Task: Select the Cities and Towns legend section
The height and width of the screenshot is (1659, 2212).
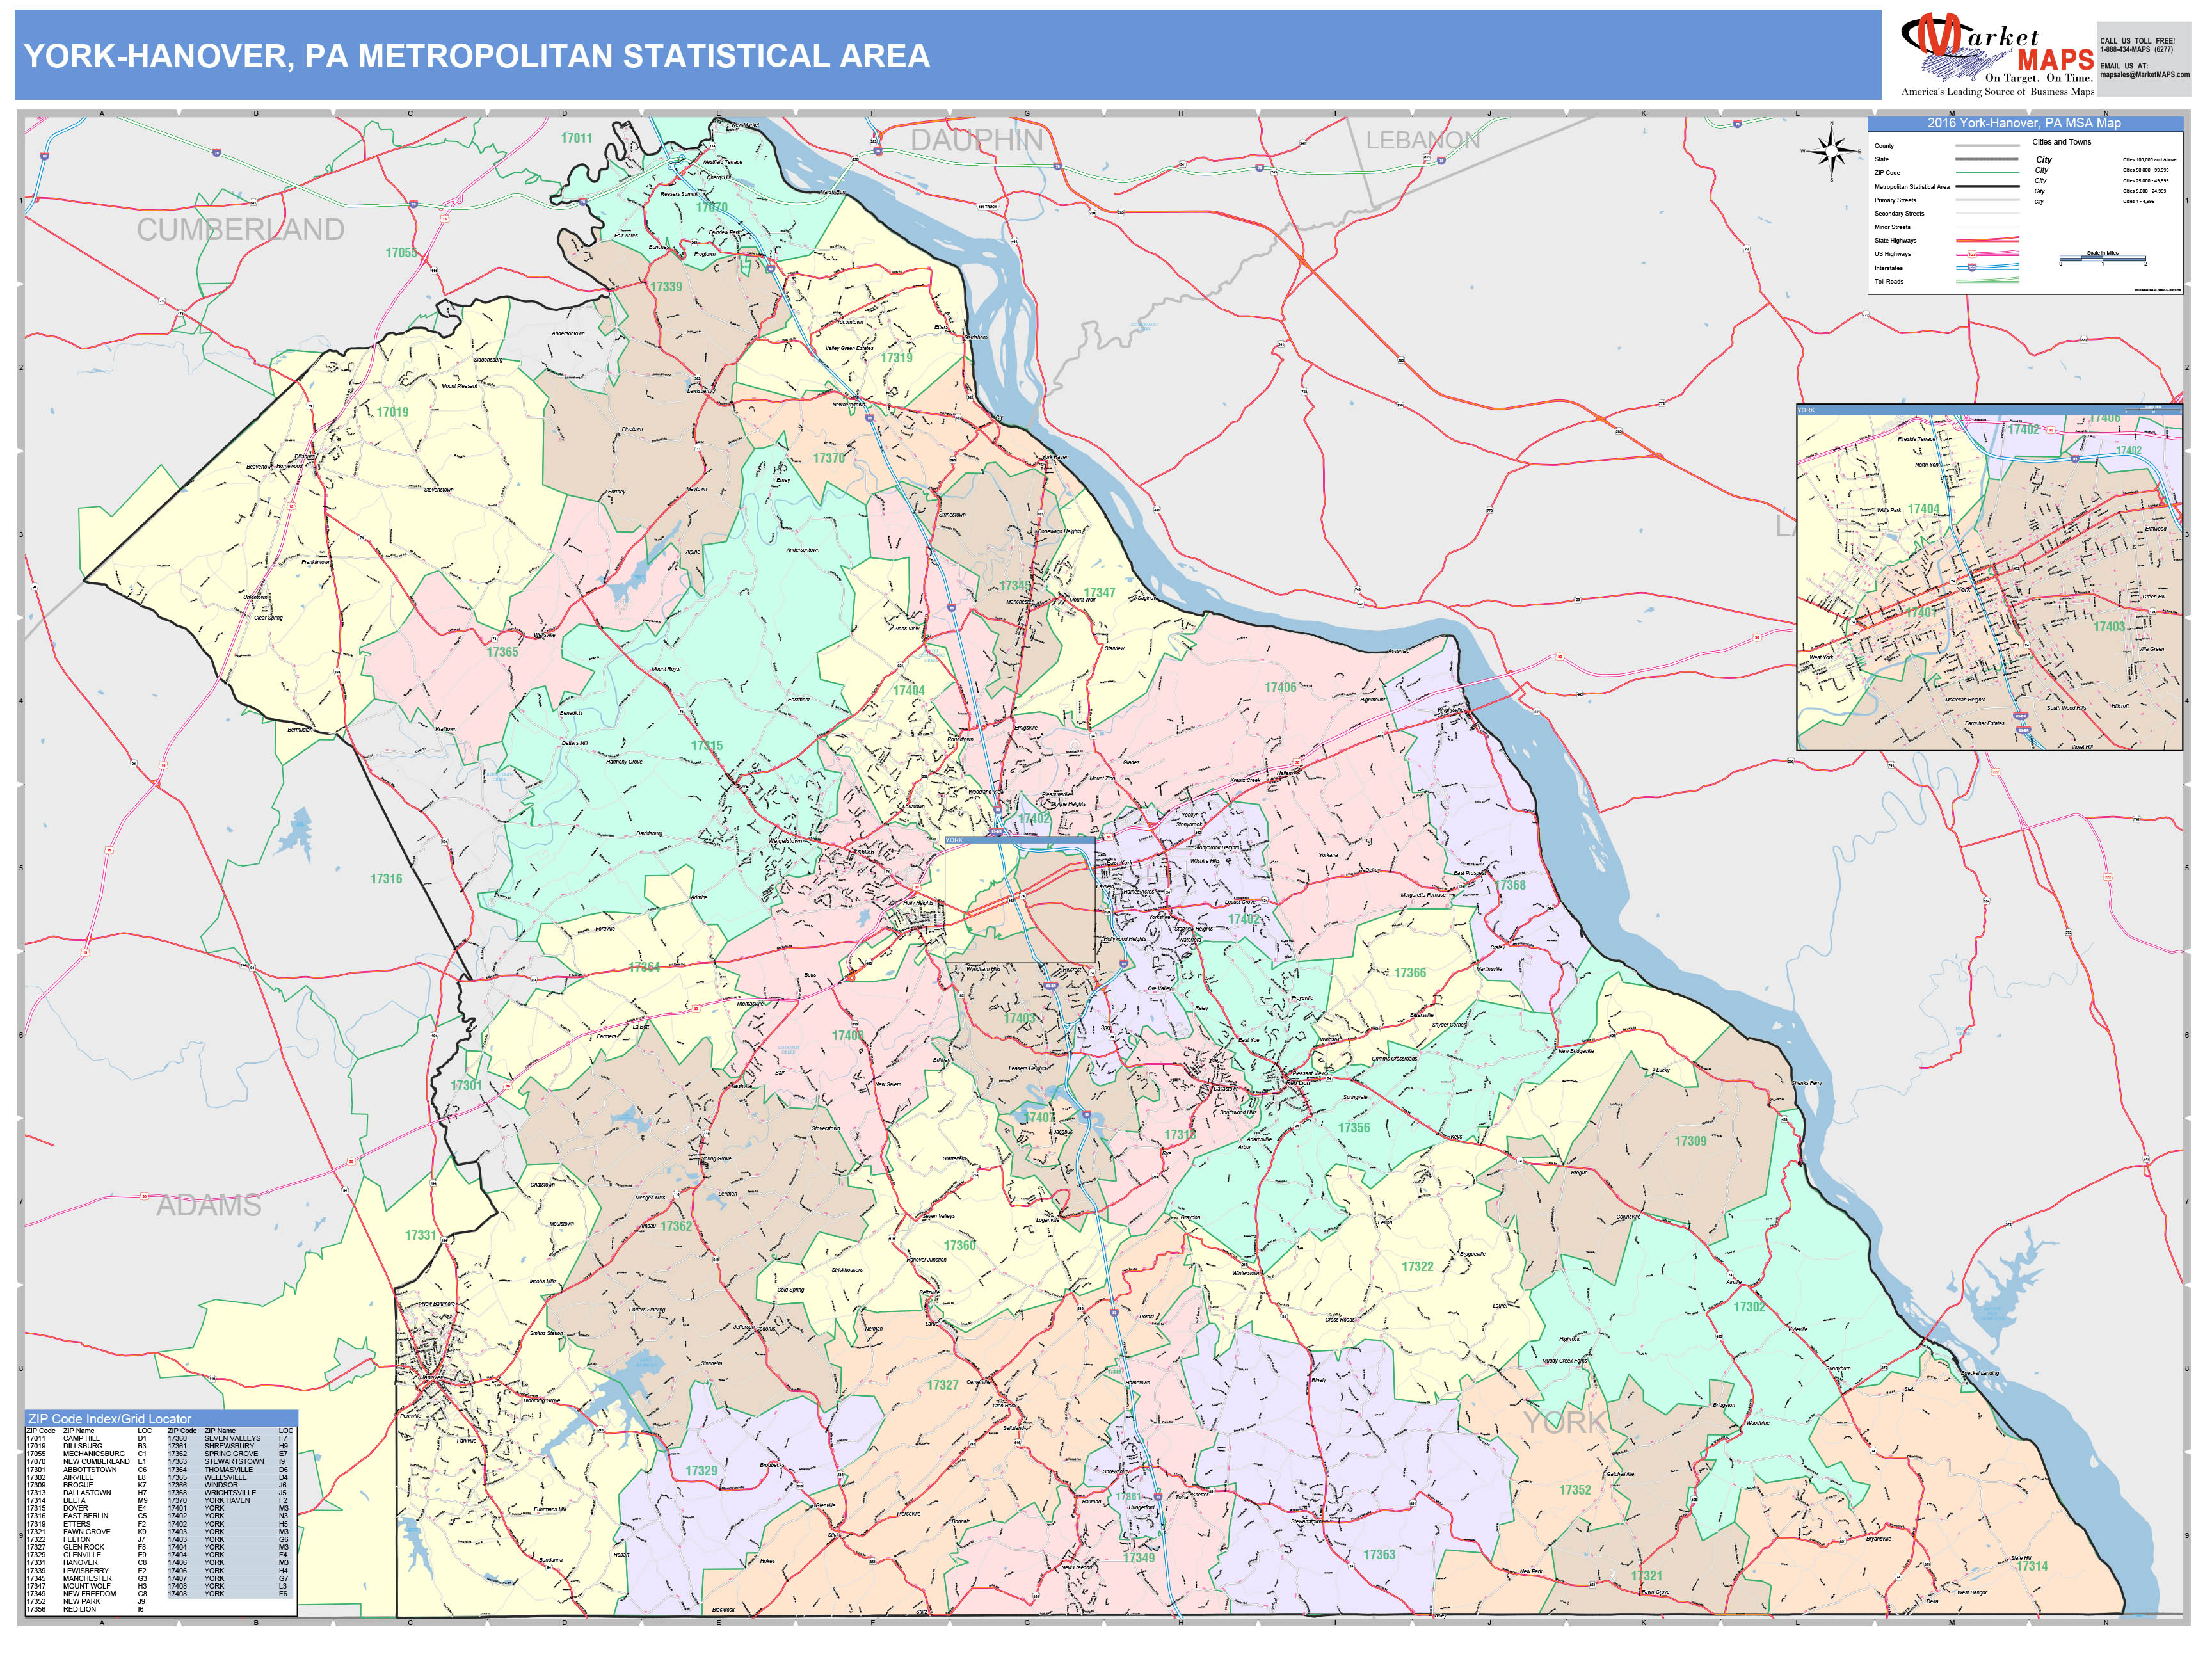Action: click(x=2062, y=142)
